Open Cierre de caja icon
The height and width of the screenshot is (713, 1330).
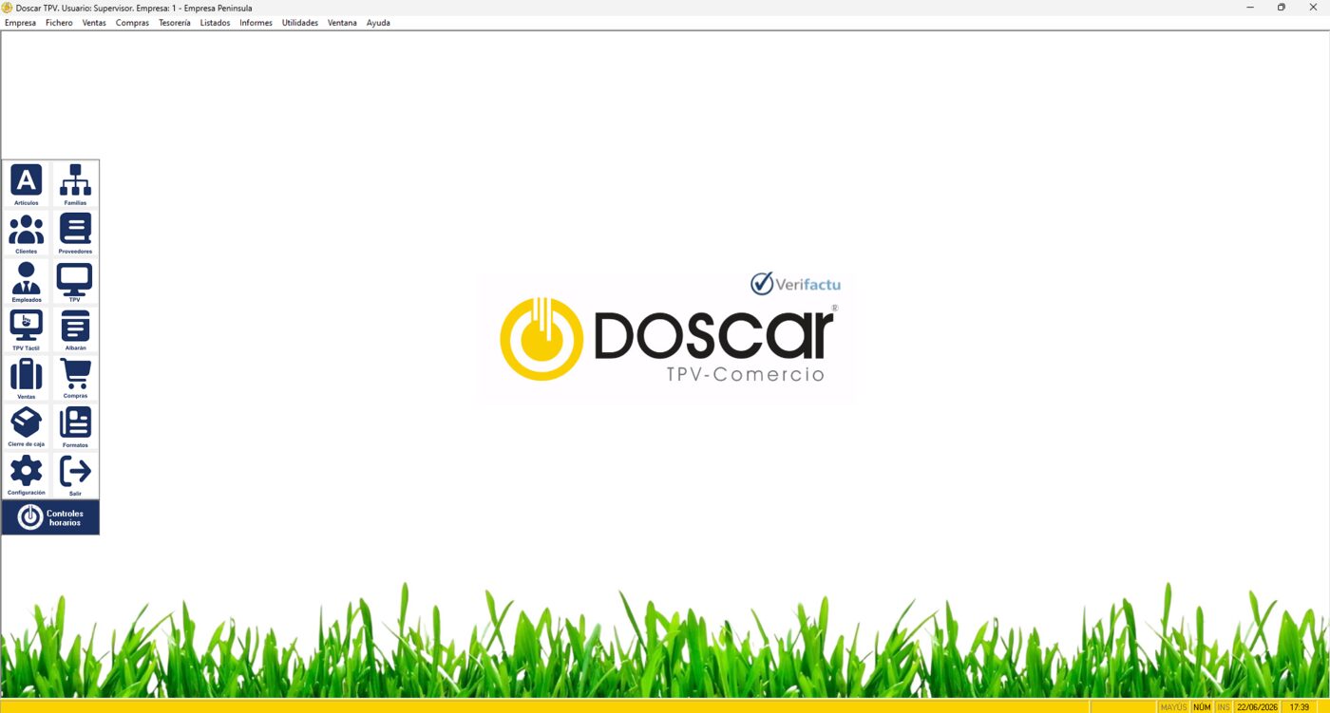[x=26, y=426]
